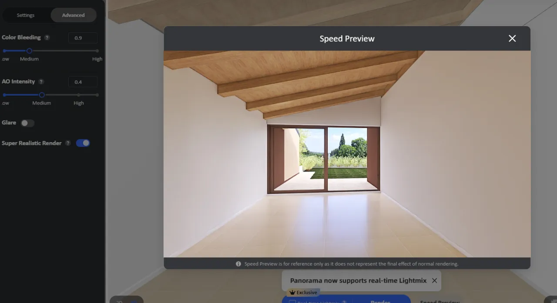The image size is (557, 303).
Task: Open the Color Bleeding help tooltip icon
Action: (x=47, y=38)
